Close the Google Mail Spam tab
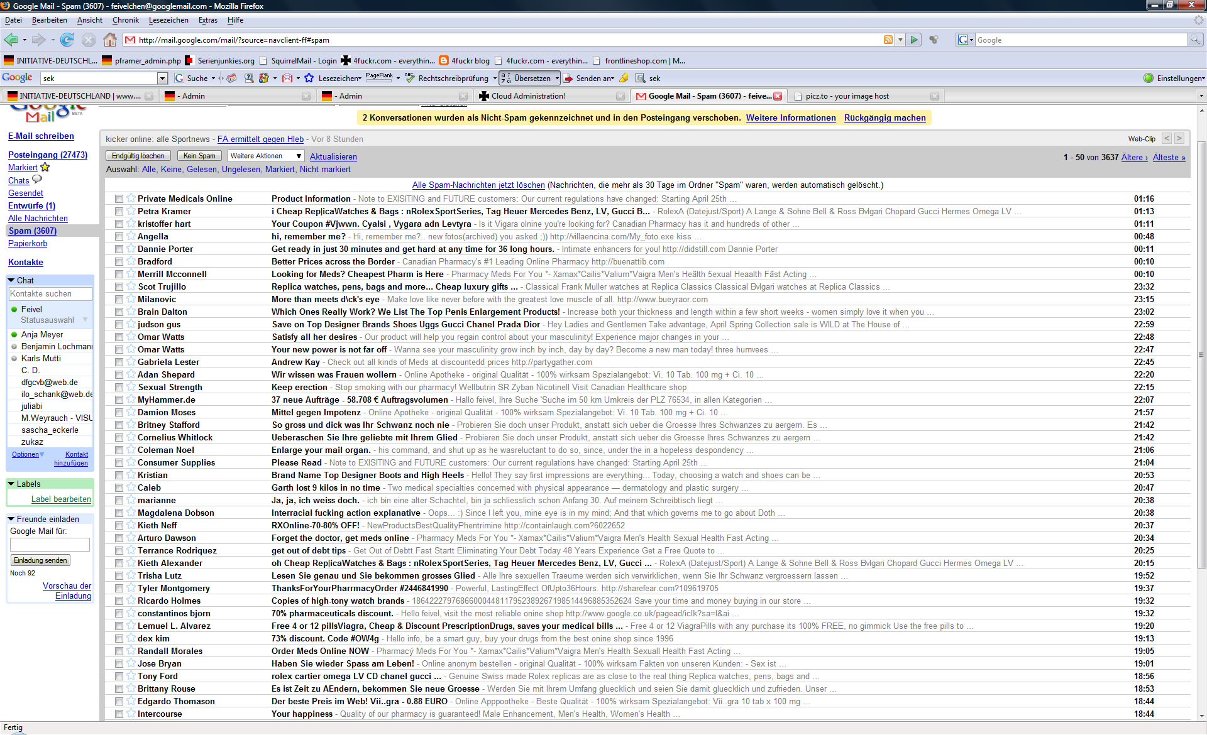 778,96
